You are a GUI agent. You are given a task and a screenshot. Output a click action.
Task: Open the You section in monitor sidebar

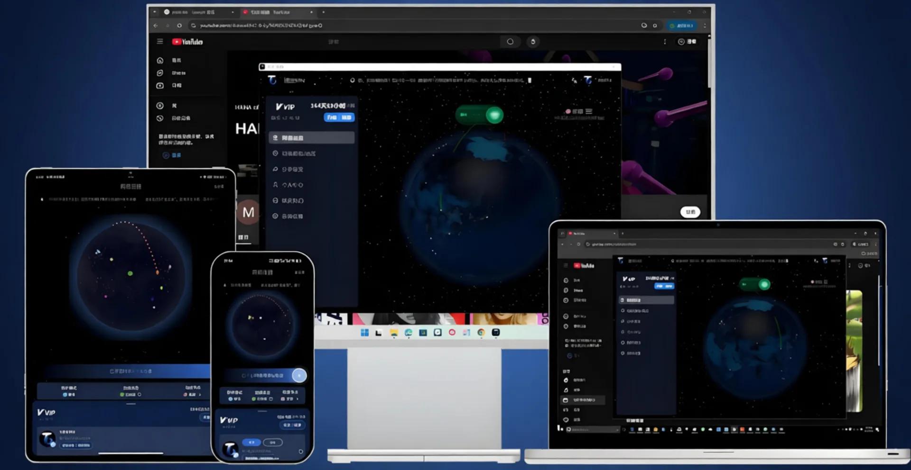(167, 106)
